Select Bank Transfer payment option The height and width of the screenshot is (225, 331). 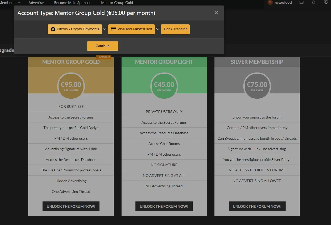point(175,29)
